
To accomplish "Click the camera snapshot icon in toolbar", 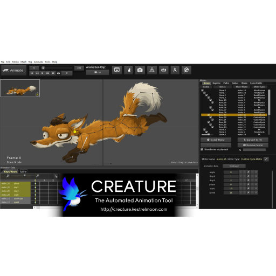I will click(140, 70).
